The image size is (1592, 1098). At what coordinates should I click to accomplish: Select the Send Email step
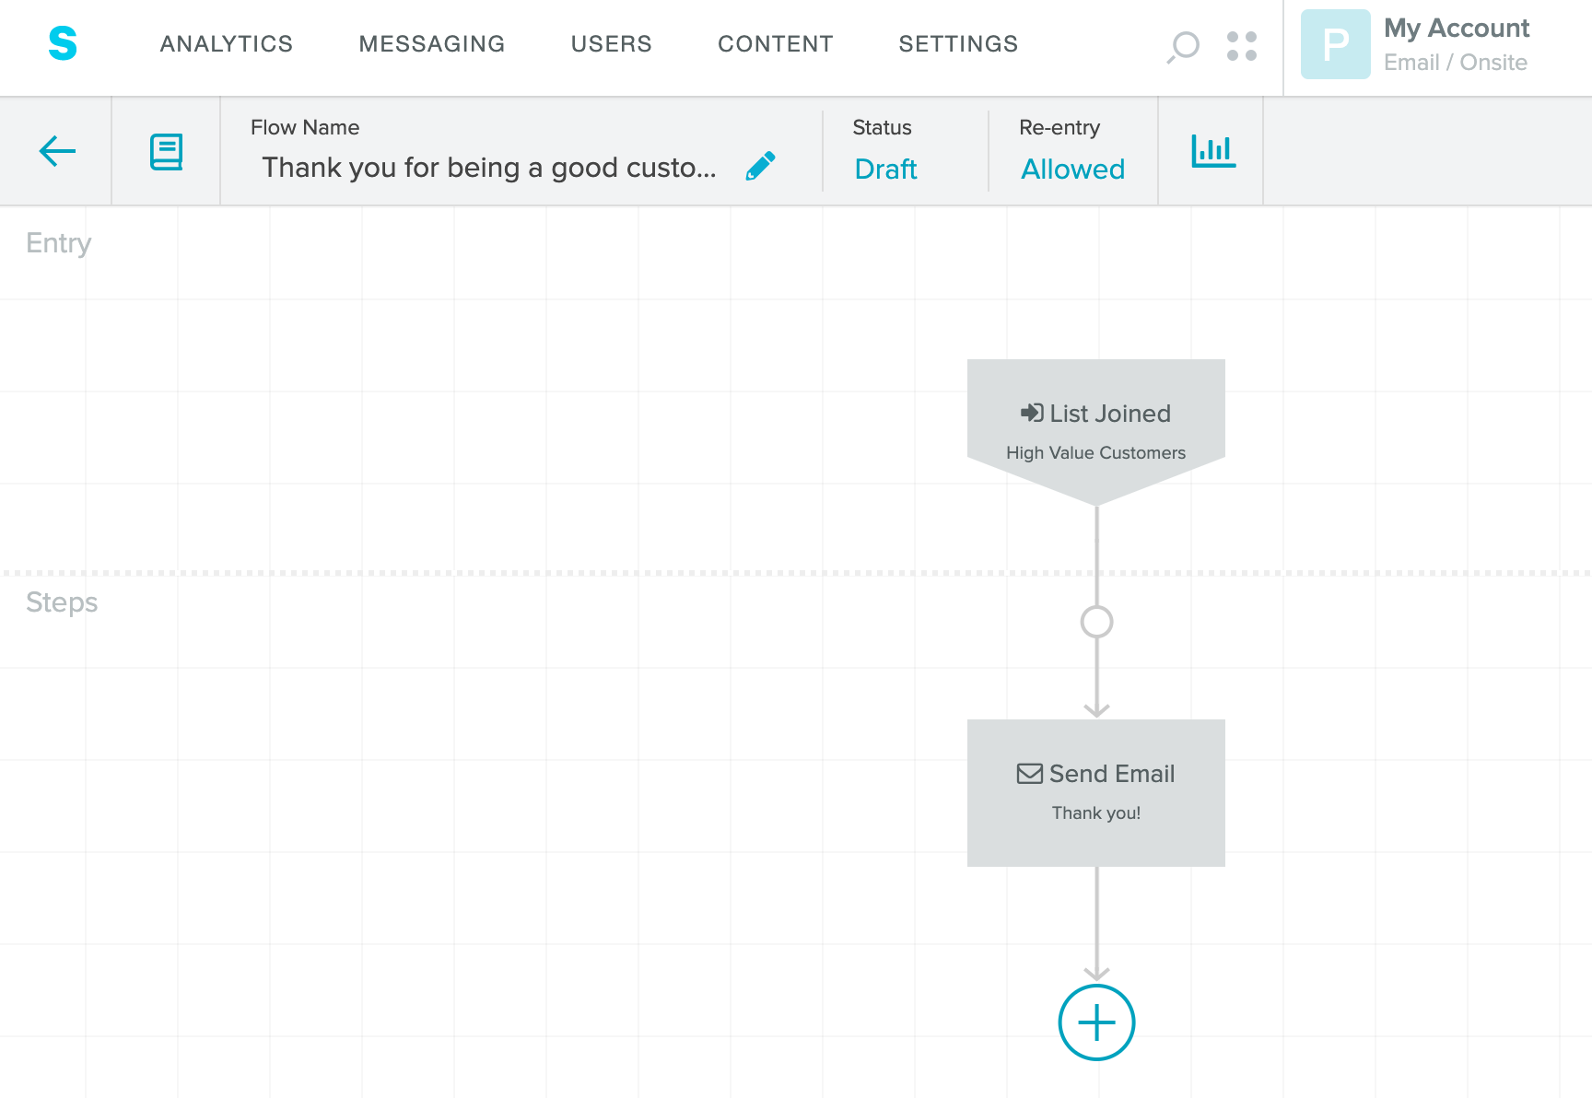1096,793
